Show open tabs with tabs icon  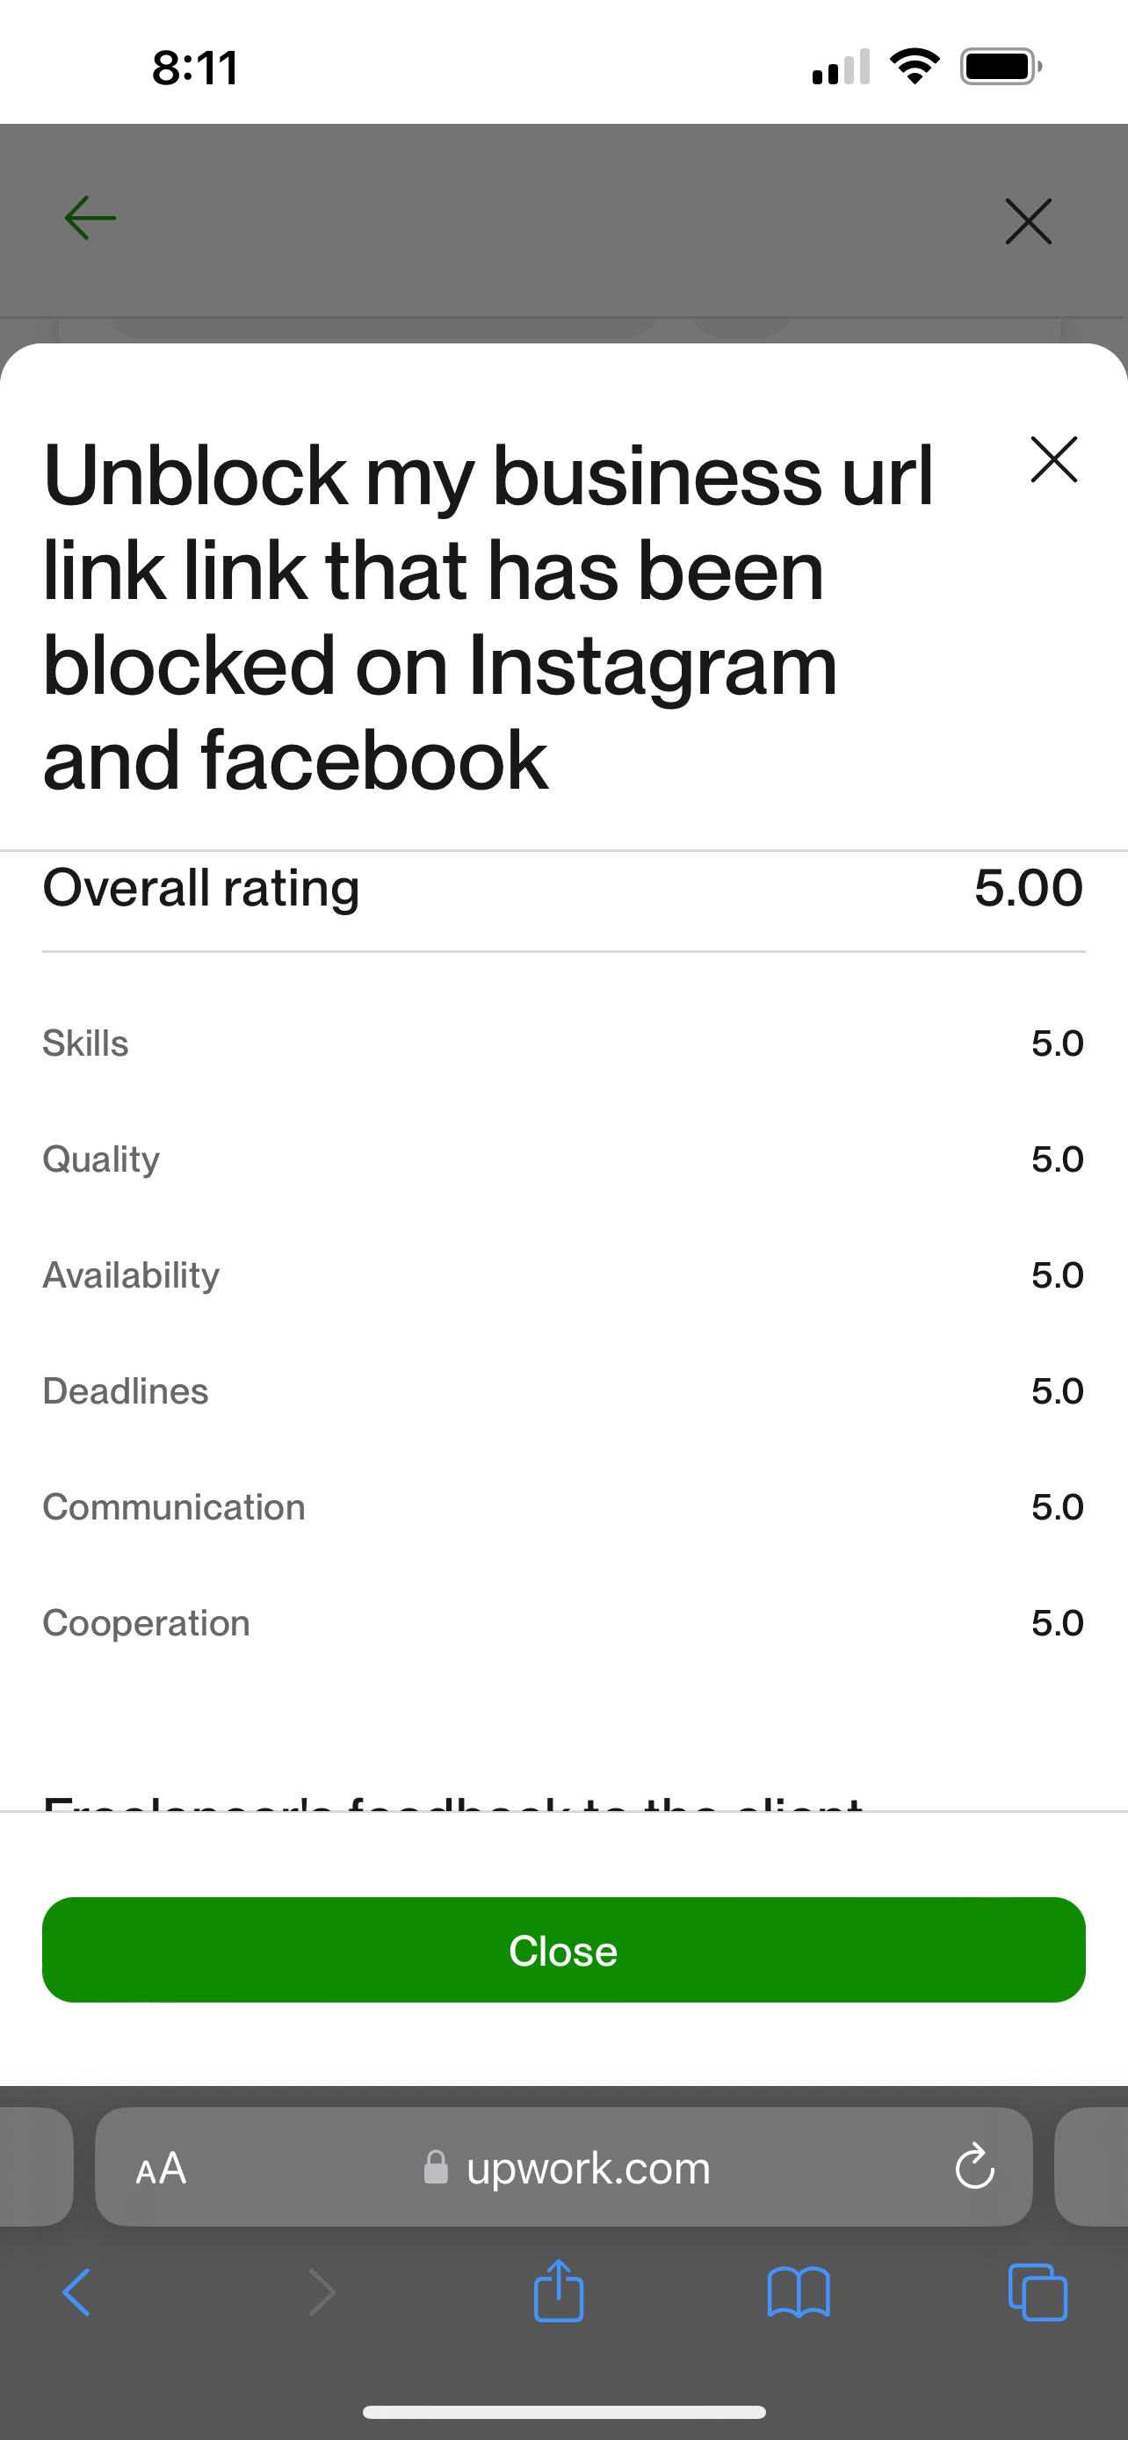1038,2292
